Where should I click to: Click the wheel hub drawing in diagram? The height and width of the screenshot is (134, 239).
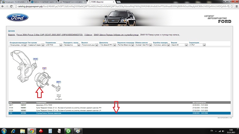pyautogui.click(x=43, y=80)
